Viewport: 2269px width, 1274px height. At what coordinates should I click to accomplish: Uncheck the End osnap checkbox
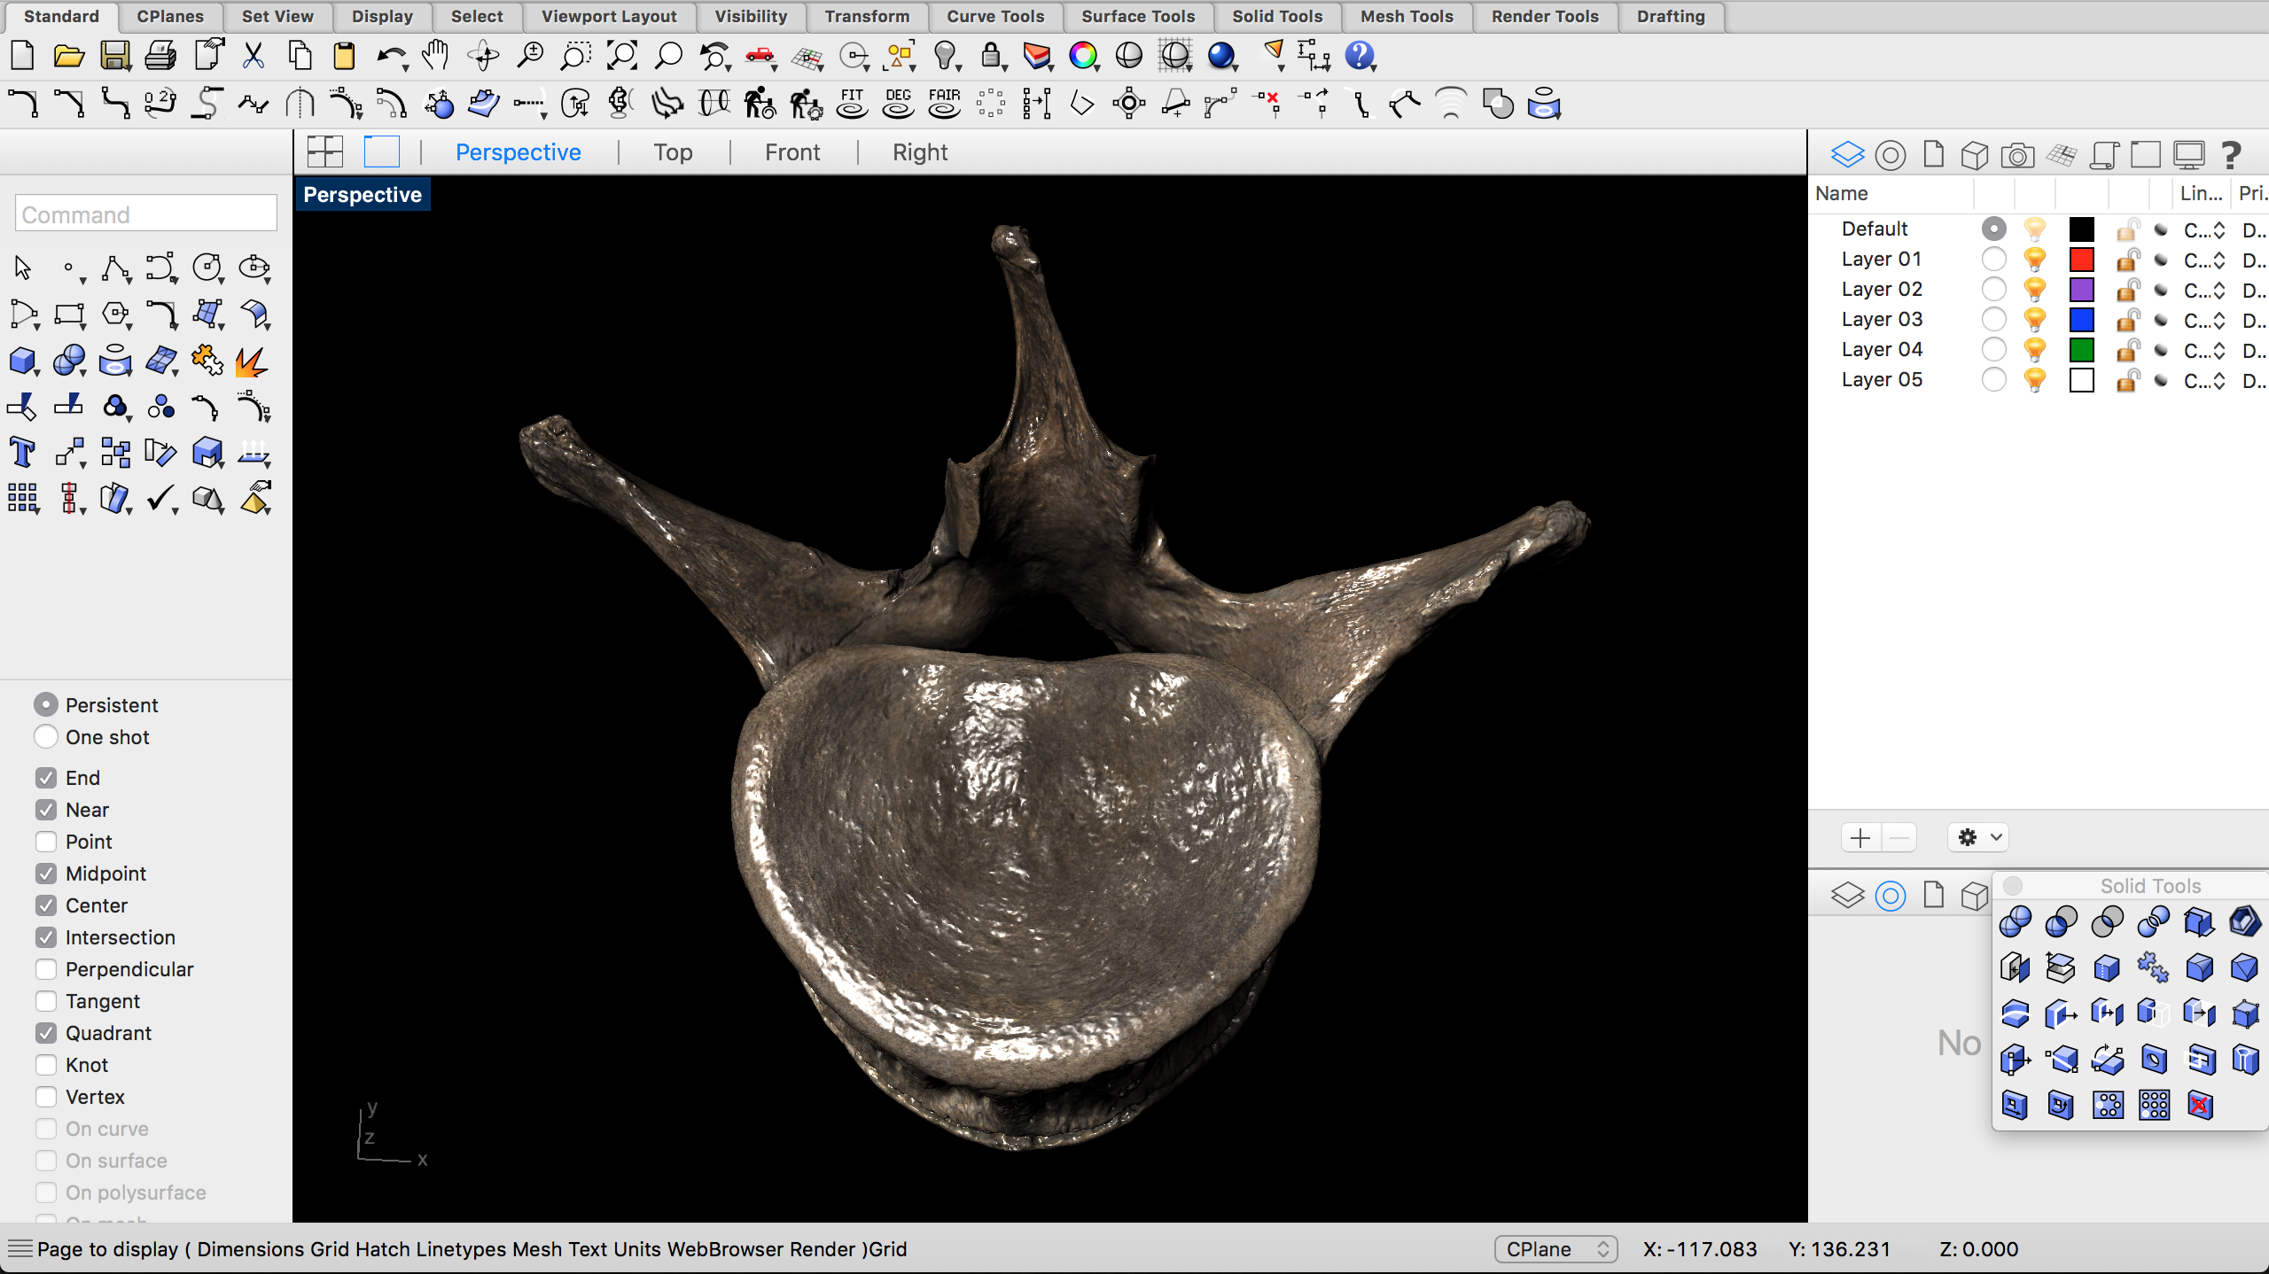click(x=46, y=777)
